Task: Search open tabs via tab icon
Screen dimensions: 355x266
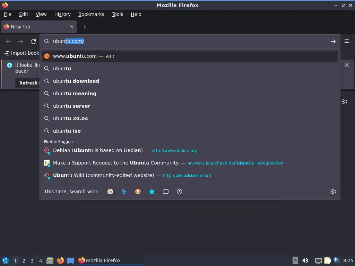Action: pyautogui.click(x=166, y=192)
